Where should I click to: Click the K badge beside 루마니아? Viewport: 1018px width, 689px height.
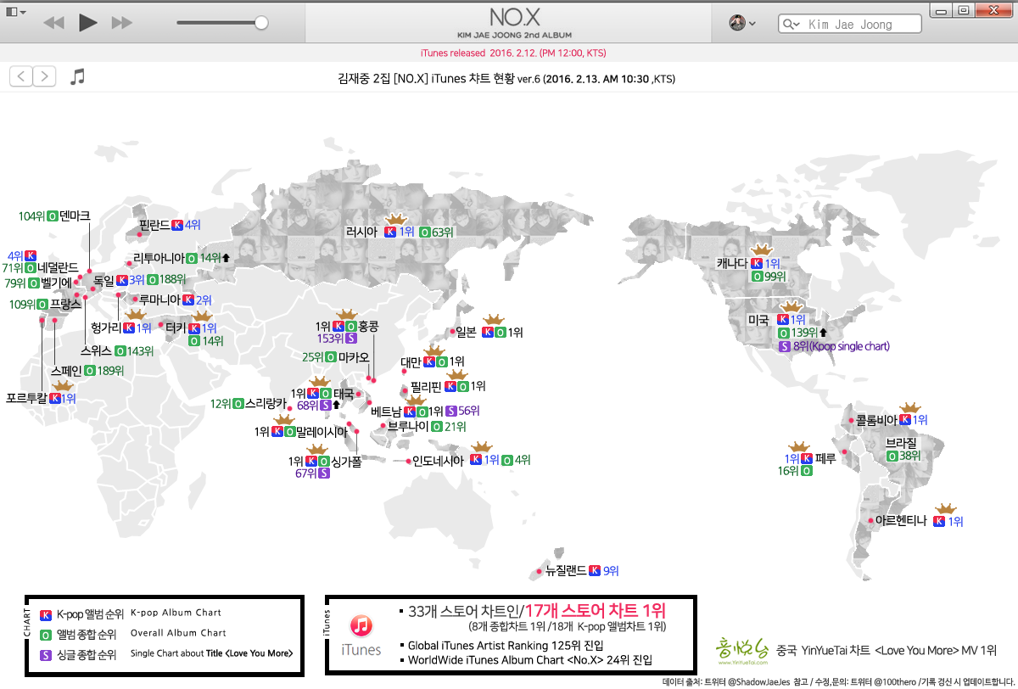(188, 300)
